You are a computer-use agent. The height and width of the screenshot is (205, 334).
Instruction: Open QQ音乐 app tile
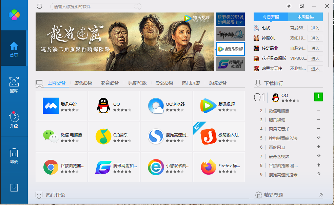pyautogui.click(x=114, y=136)
